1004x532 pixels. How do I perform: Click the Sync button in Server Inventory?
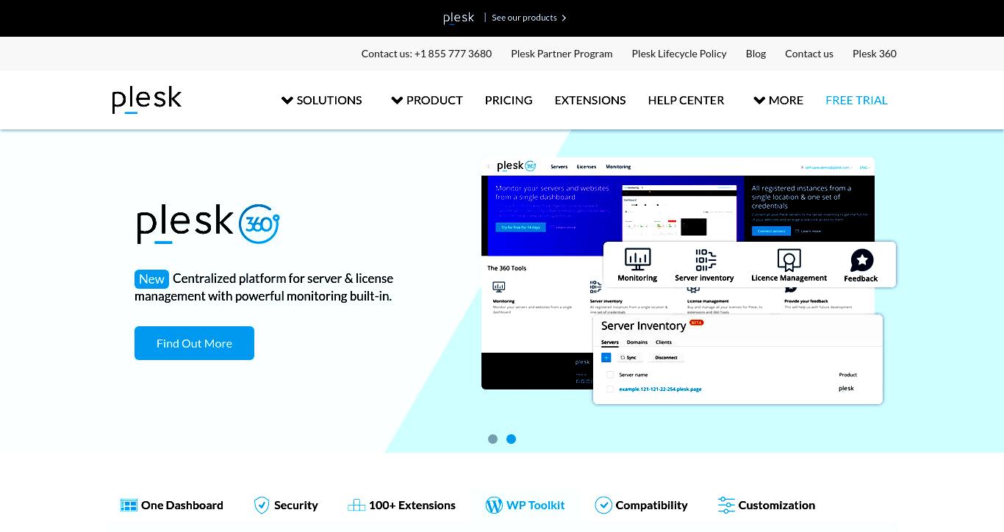(628, 357)
